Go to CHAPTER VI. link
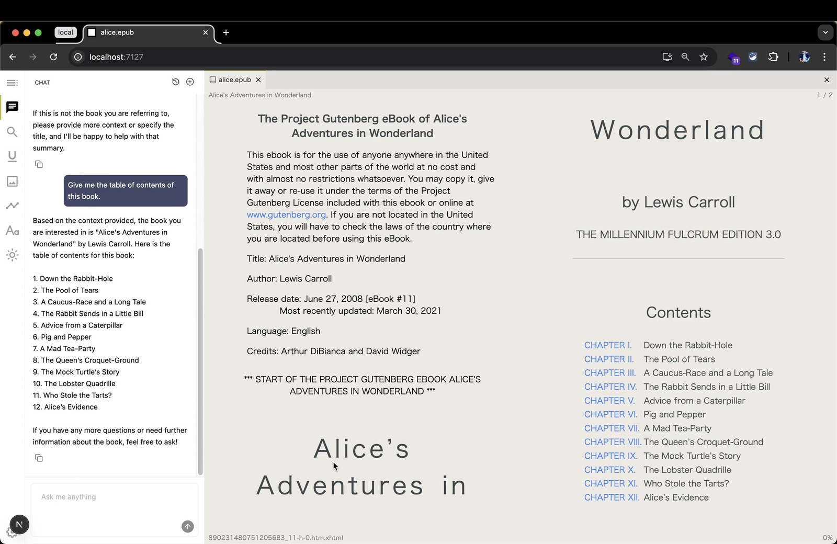The width and height of the screenshot is (837, 544). click(611, 414)
